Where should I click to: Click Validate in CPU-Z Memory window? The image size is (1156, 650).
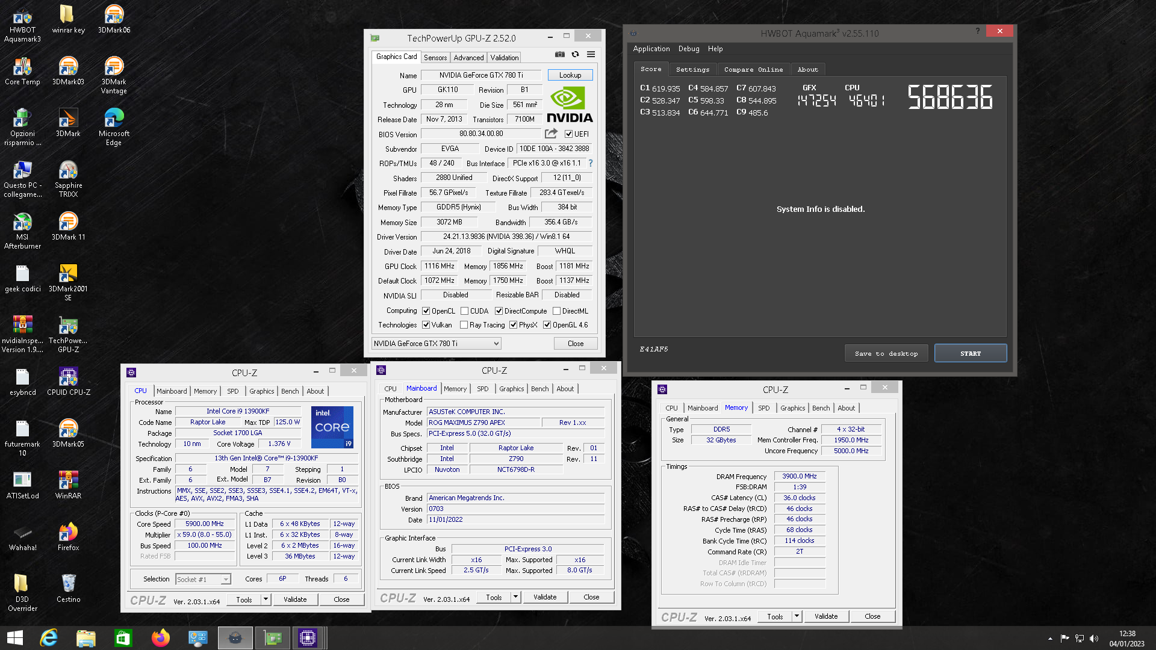click(x=826, y=616)
